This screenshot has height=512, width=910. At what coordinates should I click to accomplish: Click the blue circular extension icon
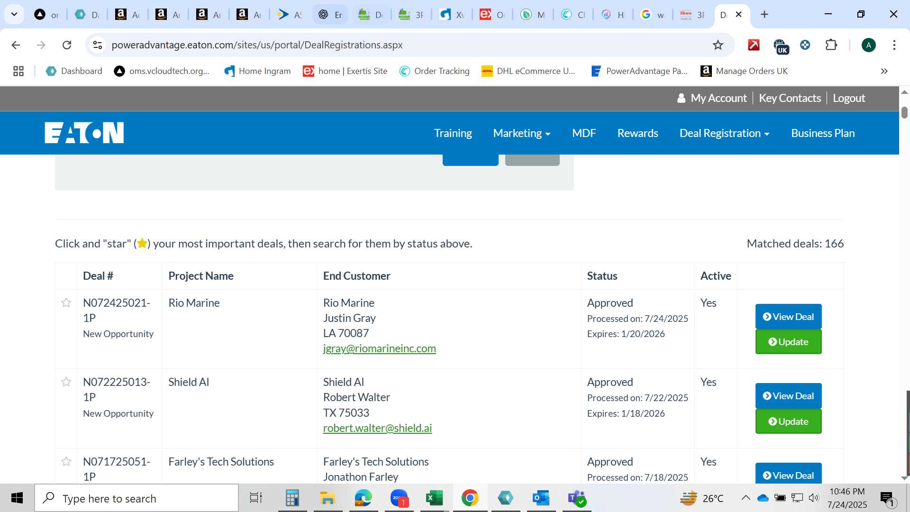805,45
